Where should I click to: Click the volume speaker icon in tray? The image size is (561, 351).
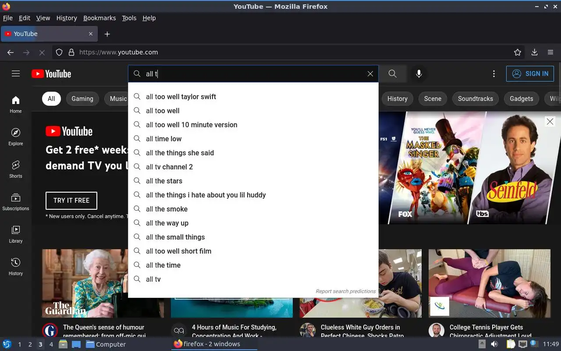pos(494,344)
